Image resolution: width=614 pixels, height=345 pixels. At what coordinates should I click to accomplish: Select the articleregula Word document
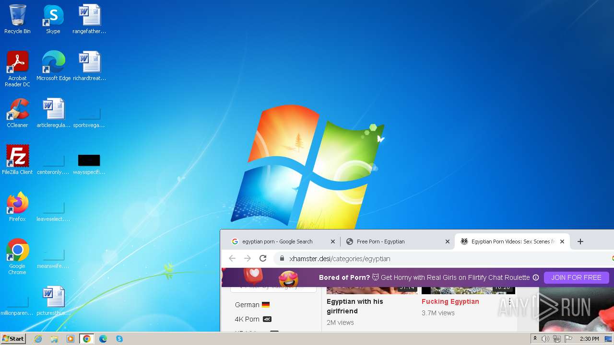tap(53, 113)
